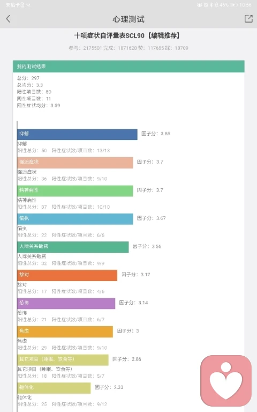This screenshot has height=412, width=257.
Task: Select the light green 精神病性 bar
Action: pyautogui.click(x=75, y=191)
